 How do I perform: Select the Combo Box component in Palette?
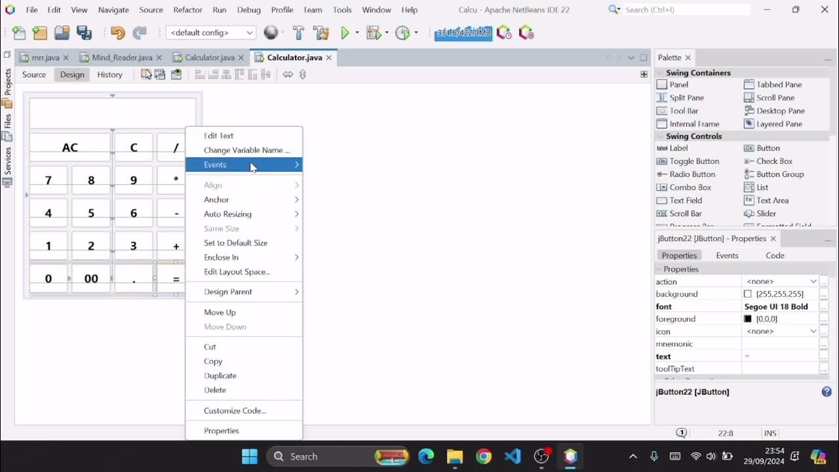(684, 187)
